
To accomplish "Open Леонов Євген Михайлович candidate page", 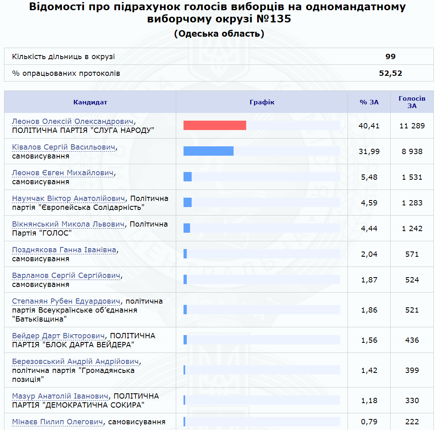I will click(63, 173).
